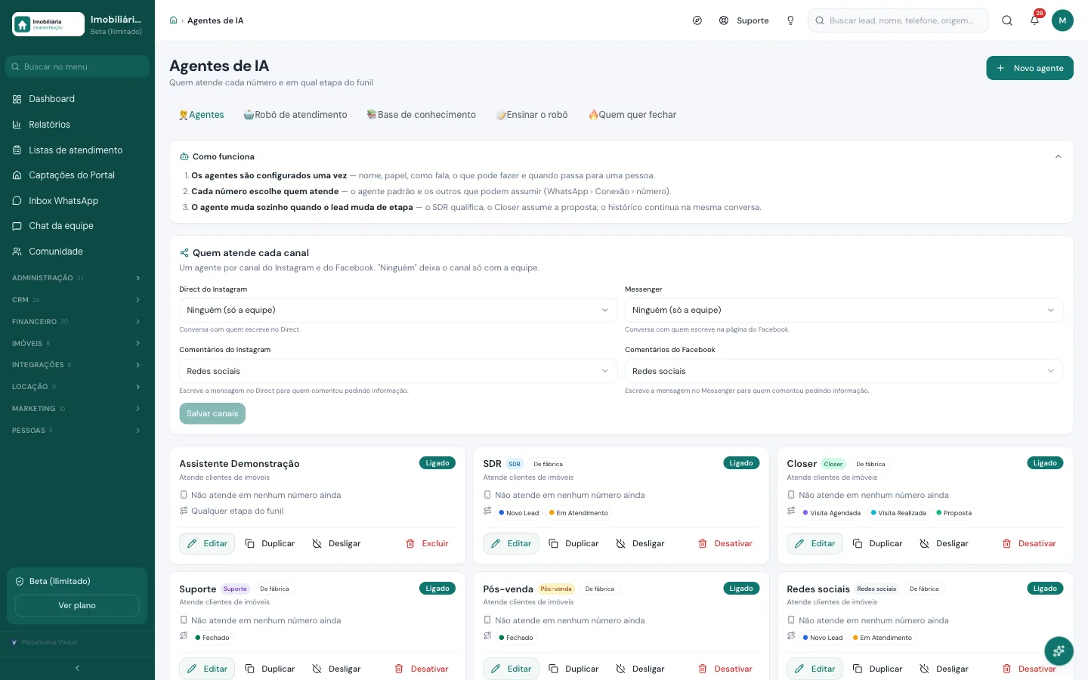
Task: Open Dashboard in the sidebar
Action: click(x=77, y=99)
